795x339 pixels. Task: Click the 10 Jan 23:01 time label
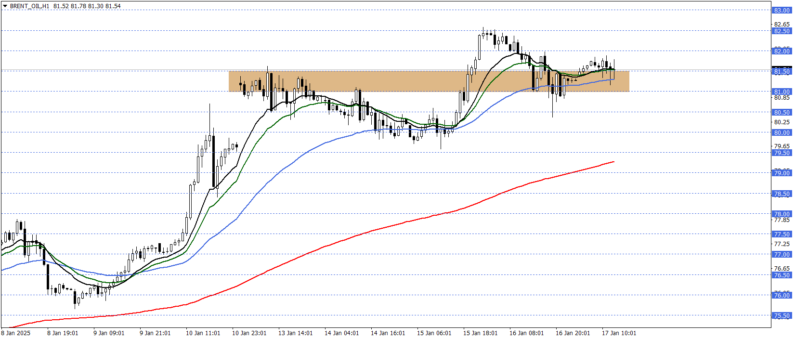pos(249,333)
